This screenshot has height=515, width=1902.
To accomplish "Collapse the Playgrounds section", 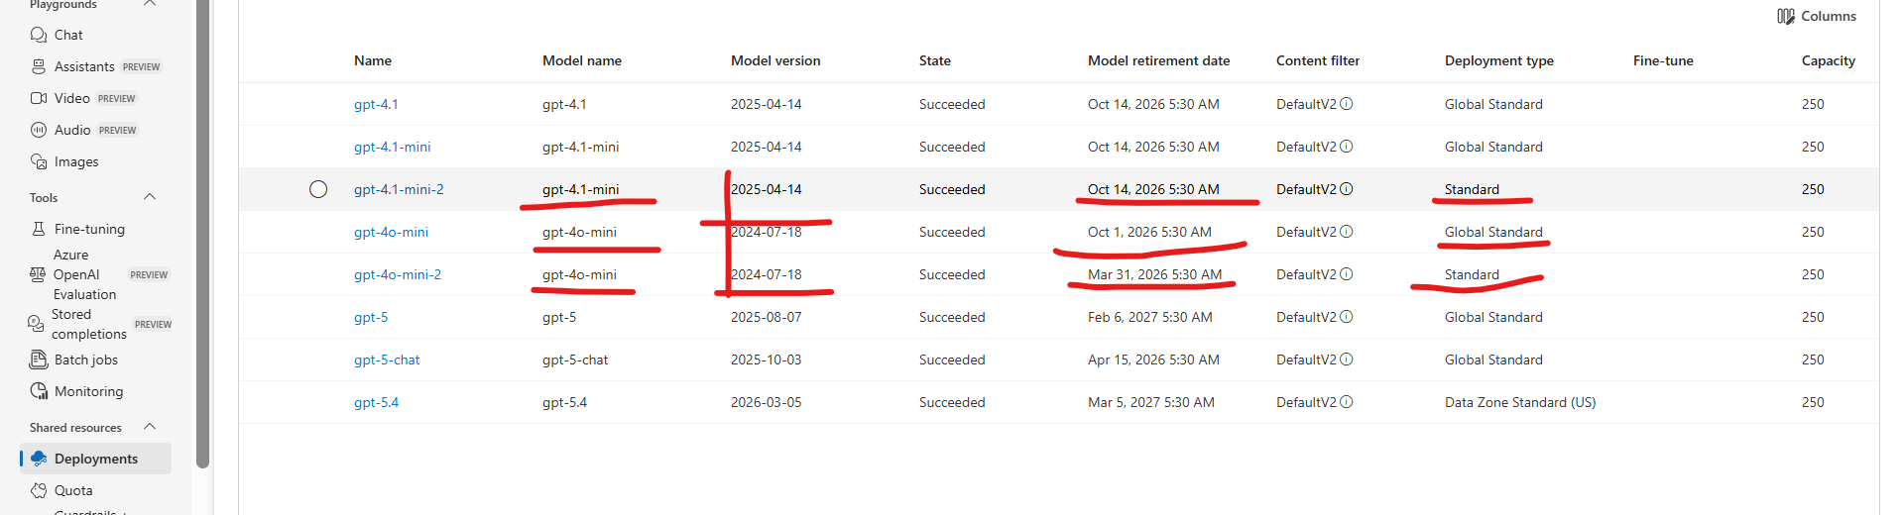I will click(150, 4).
